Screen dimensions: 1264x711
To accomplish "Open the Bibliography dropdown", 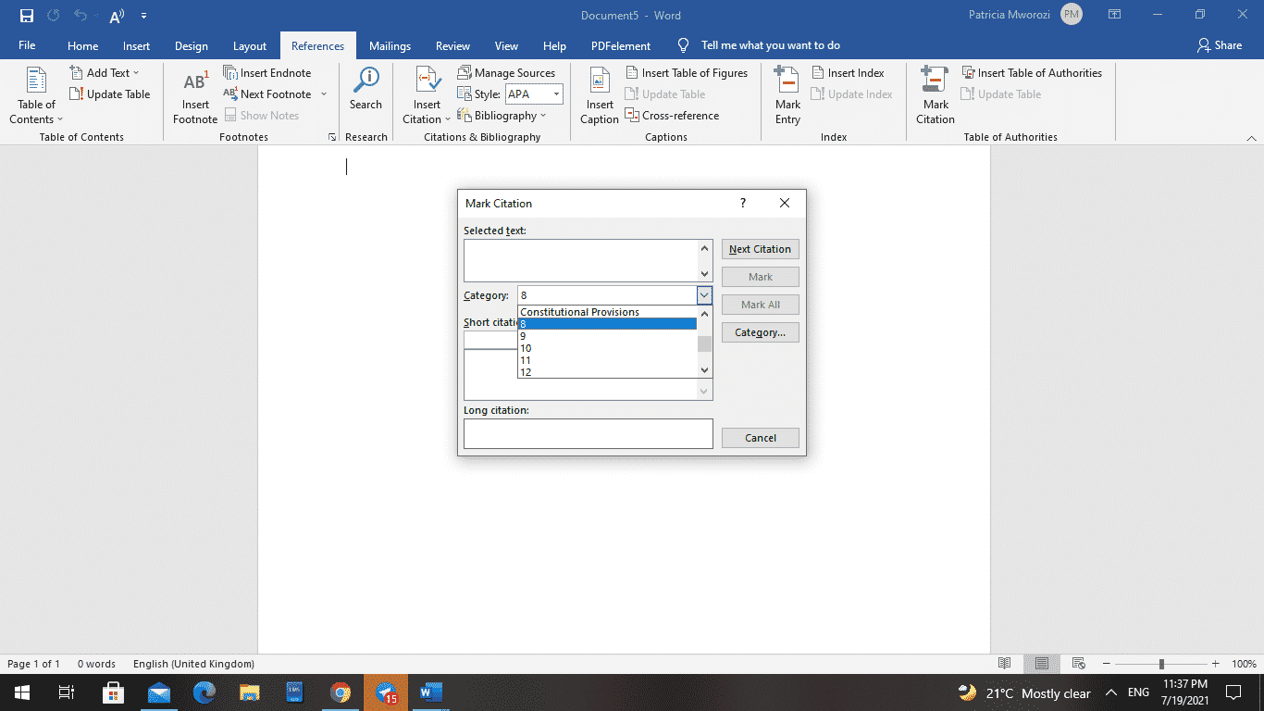I will [x=503, y=115].
